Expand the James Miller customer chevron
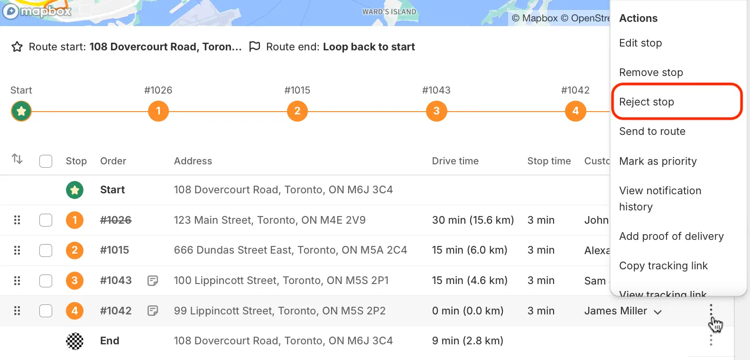Viewport: 750px width, 360px height. (657, 312)
